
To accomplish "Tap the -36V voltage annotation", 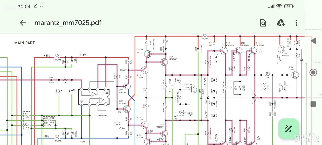I will click(x=150, y=132).
